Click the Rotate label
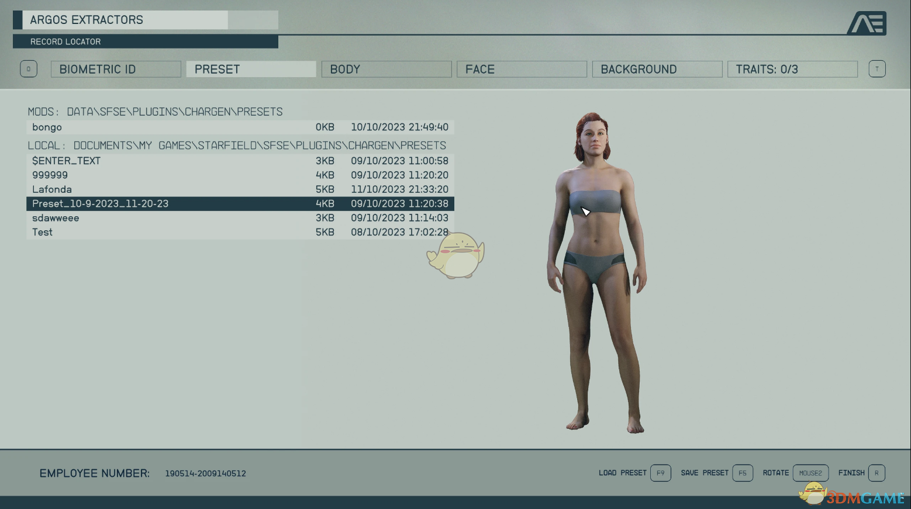Screen dimensions: 911x509 point(775,473)
